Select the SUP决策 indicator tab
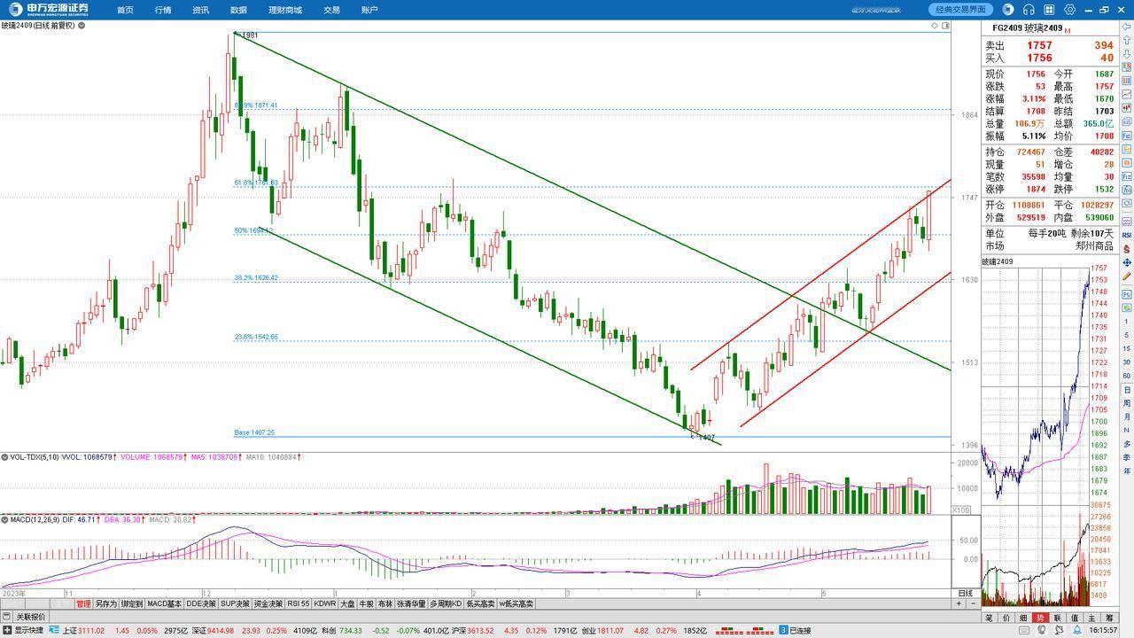This screenshot has height=638, width=1134. pos(235,603)
